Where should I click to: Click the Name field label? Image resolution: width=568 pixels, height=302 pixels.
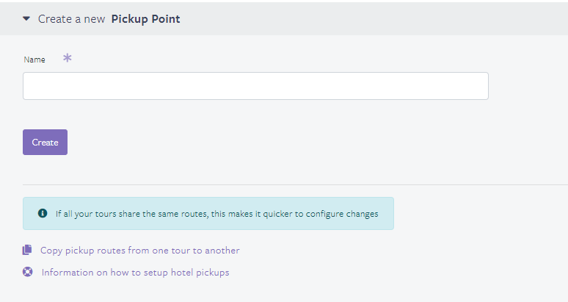coord(34,60)
